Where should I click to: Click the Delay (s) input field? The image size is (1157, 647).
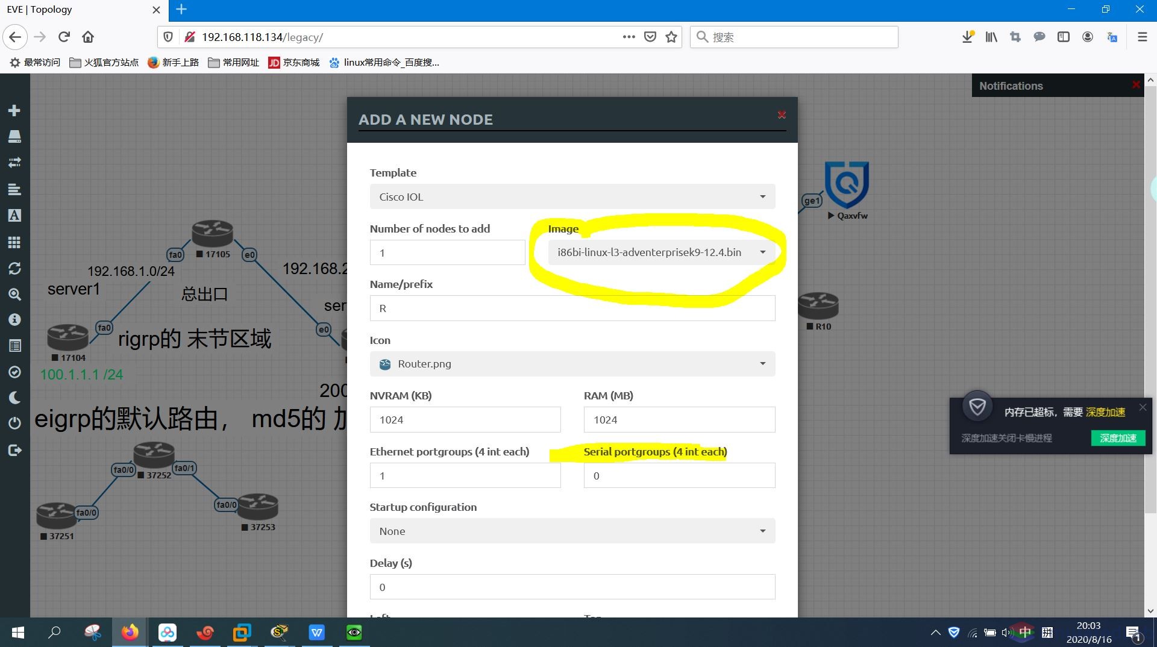(572, 587)
